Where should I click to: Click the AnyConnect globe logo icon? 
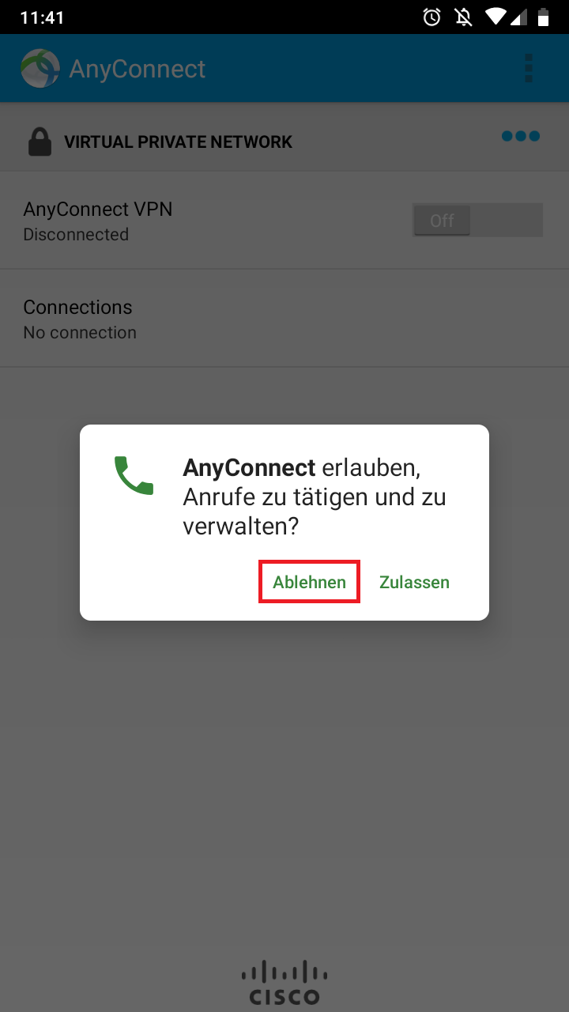[40, 68]
